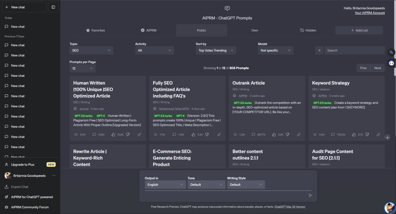Thumbs down the Outrank Article prompt
The image size is (396, 214).
287,135
